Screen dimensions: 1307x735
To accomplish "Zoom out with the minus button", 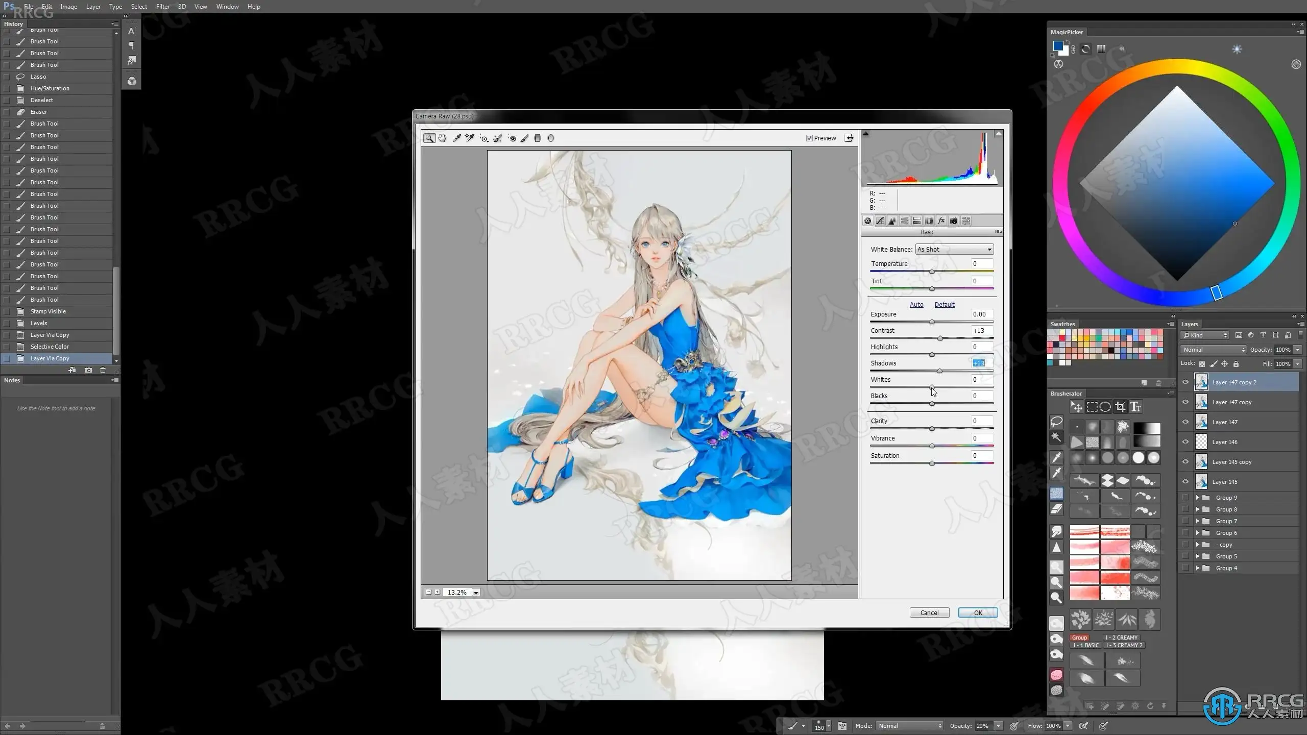I will [428, 592].
